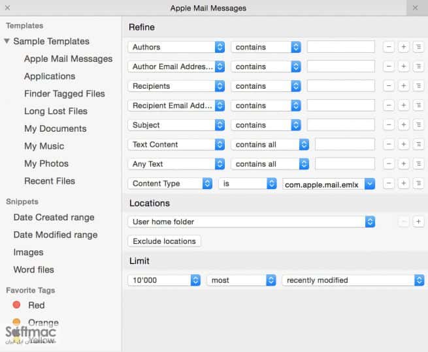Choose the Date Modified range snippet
This screenshot has width=428, height=352.
pyautogui.click(x=56, y=235)
